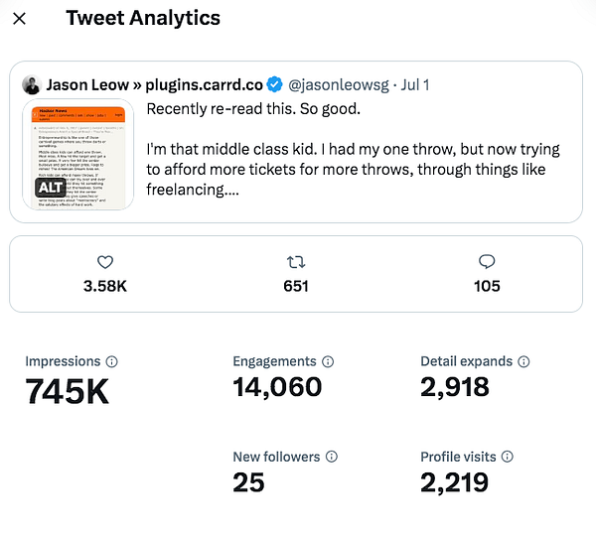The image size is (596, 536).
Task: Click the info icon beside Engagements
Action: pos(327,362)
